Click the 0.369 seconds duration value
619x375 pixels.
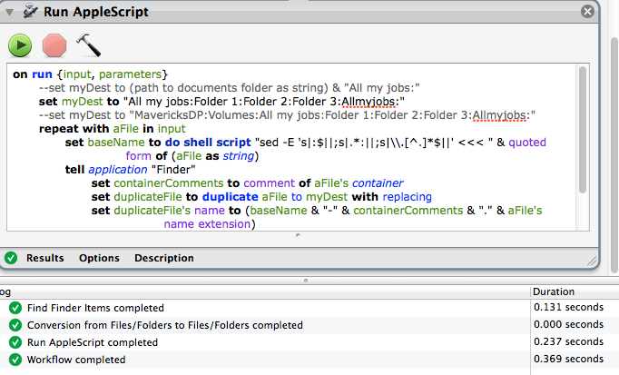point(568,360)
